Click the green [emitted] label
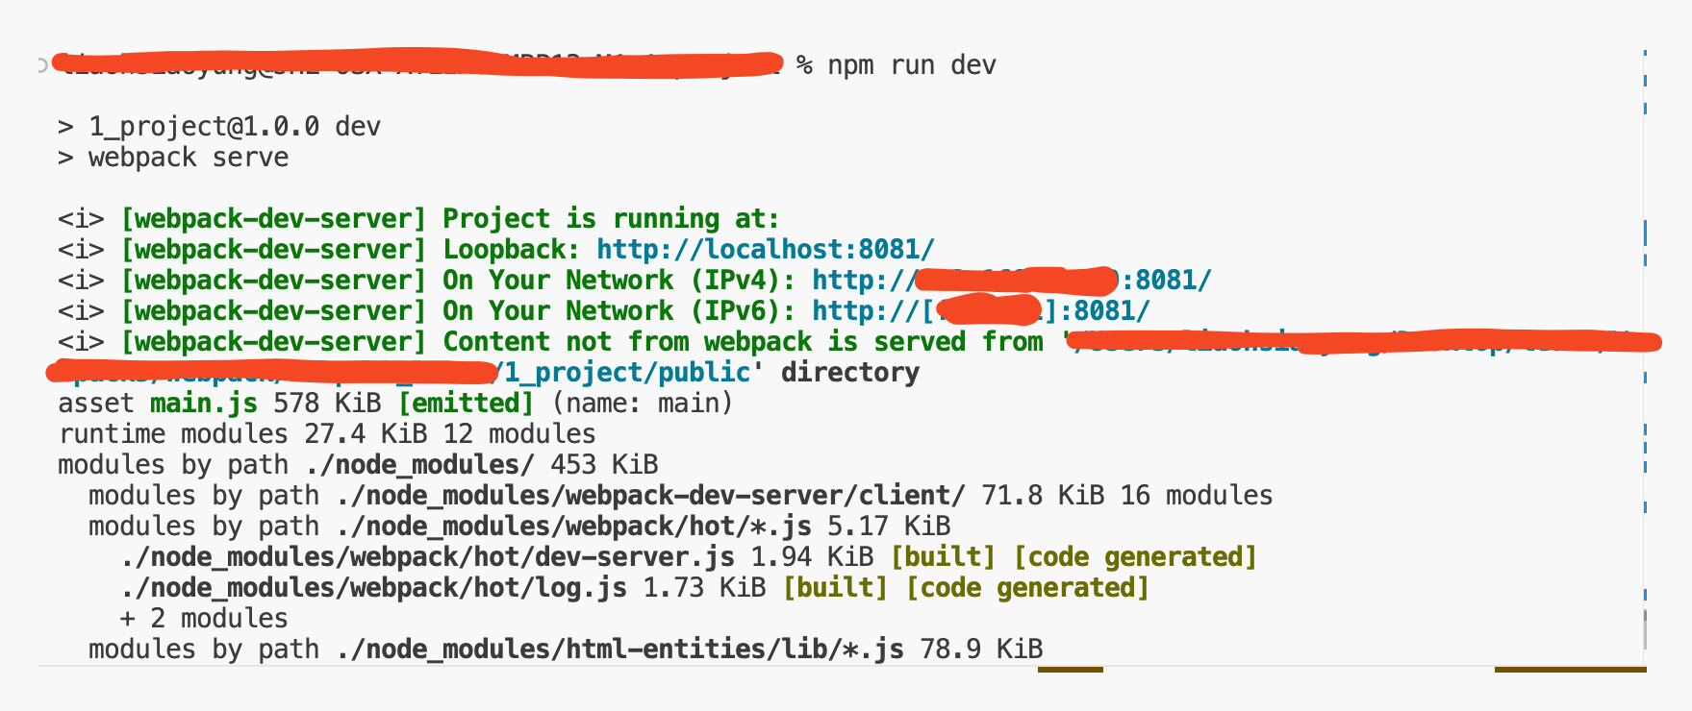The height and width of the screenshot is (711, 1692). click(x=466, y=404)
